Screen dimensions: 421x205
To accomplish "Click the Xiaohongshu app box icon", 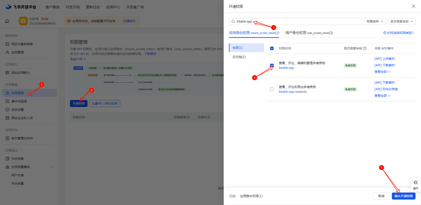I will click(x=23, y=21).
